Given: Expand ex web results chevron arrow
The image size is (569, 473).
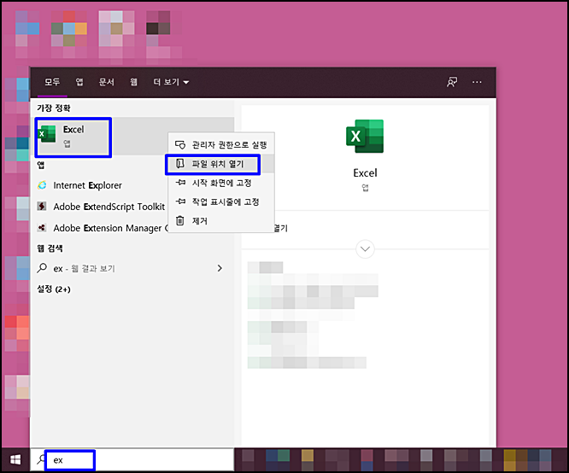Looking at the screenshot, I should click(x=220, y=268).
